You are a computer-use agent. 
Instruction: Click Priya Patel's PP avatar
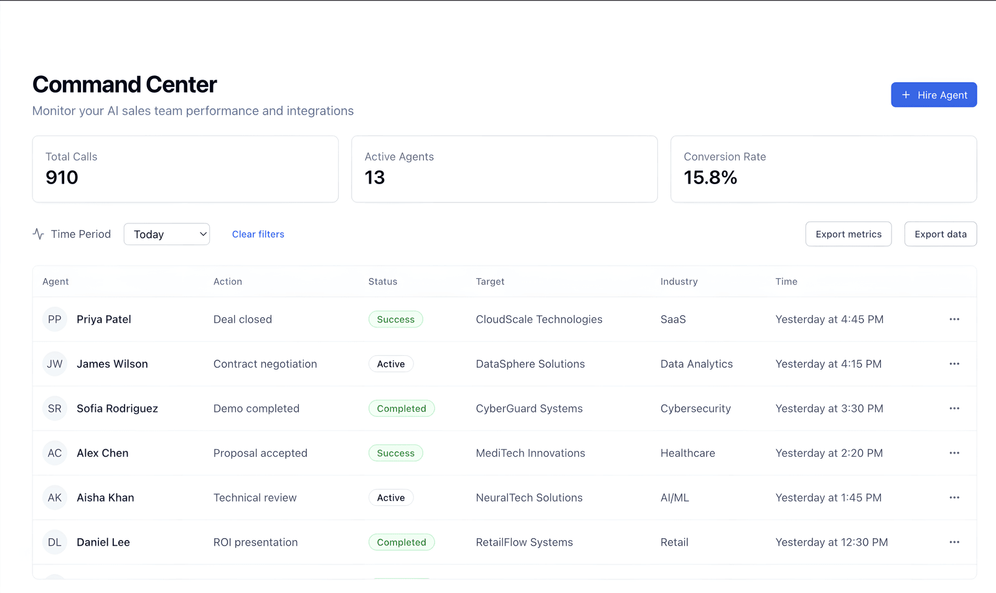click(x=54, y=319)
